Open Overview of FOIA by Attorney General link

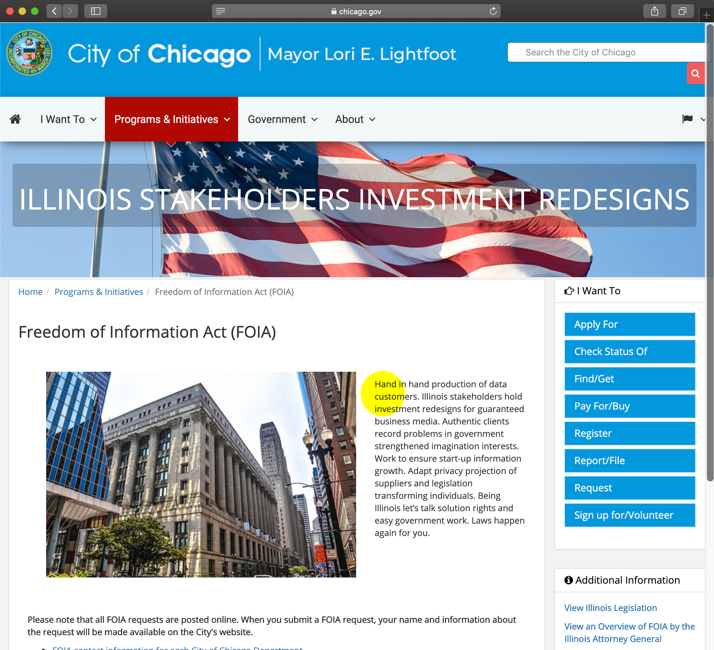629,632
